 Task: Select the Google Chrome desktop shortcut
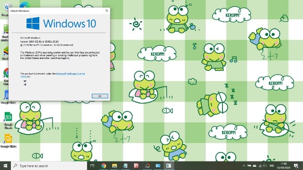point(6,76)
